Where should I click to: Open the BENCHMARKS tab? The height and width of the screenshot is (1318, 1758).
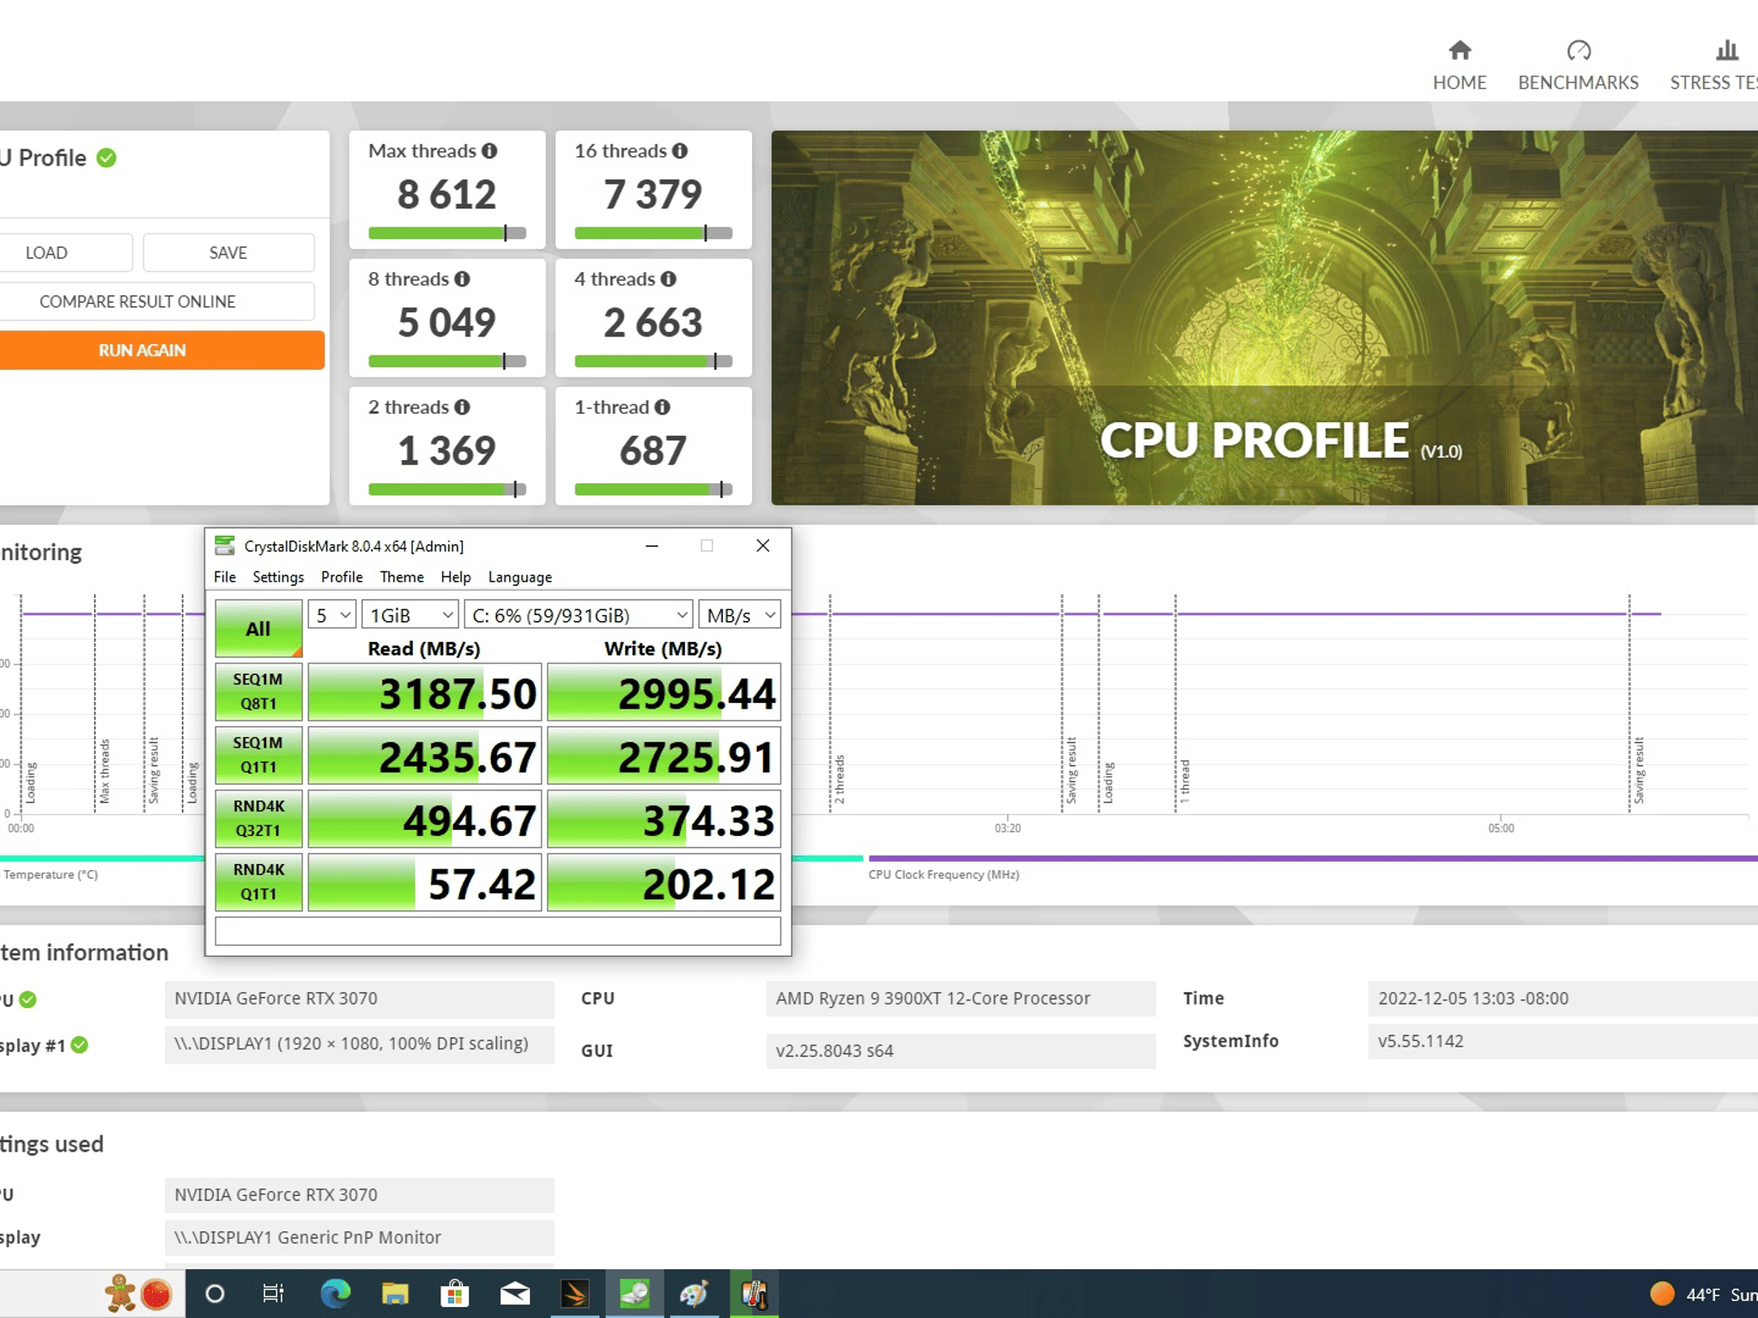(x=1578, y=65)
